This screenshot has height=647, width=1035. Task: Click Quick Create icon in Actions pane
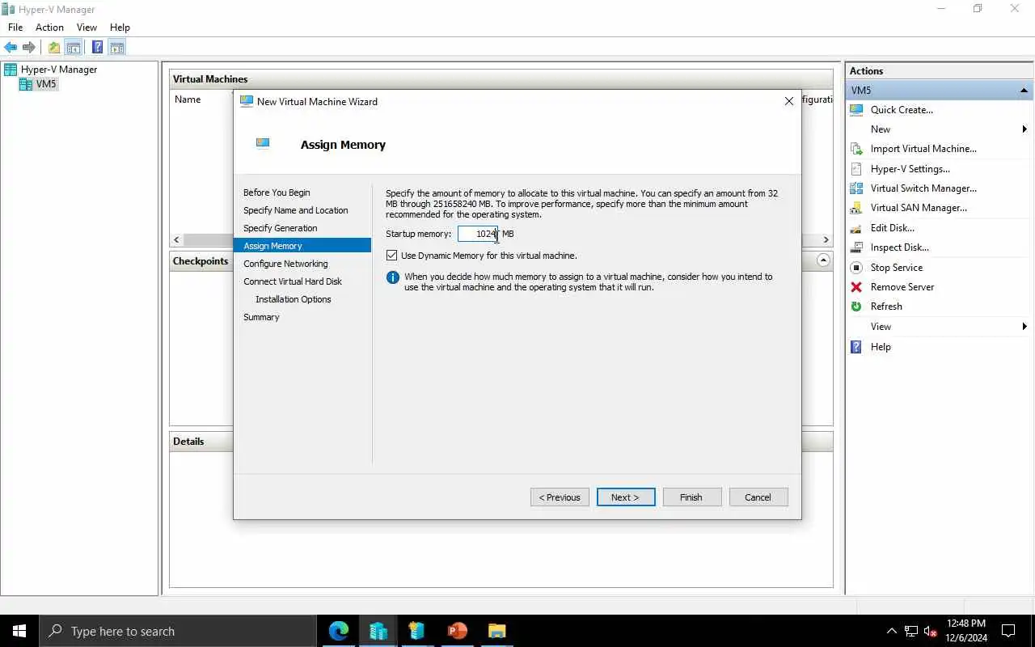click(856, 110)
